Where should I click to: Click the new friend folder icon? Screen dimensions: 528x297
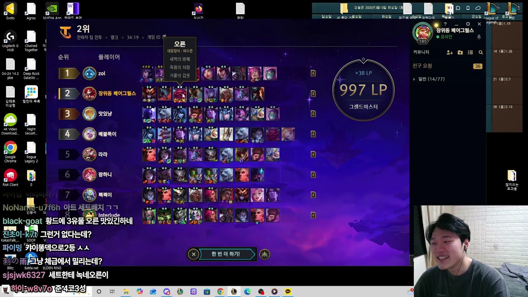[460, 52]
